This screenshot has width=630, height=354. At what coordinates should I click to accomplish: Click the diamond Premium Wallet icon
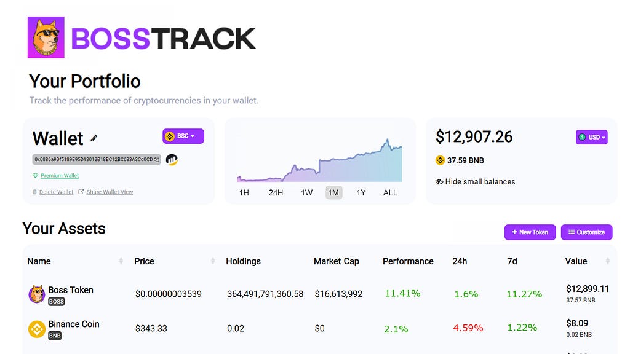(x=35, y=175)
